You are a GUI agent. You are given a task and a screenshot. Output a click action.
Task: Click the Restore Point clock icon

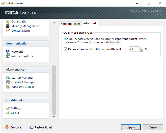(x=32, y=127)
